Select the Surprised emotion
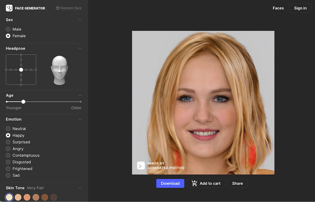Viewport: 315px width, 202px height. click(8, 142)
